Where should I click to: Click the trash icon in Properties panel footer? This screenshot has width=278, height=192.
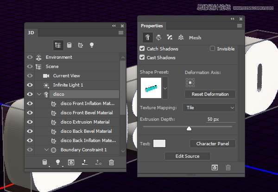click(x=228, y=167)
